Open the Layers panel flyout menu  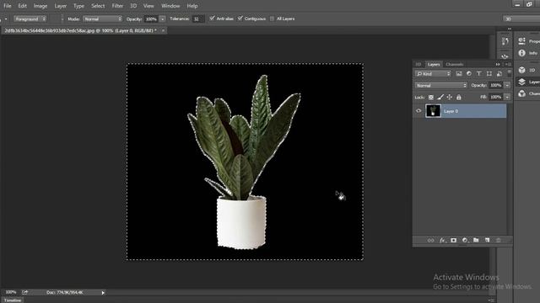[x=508, y=64]
